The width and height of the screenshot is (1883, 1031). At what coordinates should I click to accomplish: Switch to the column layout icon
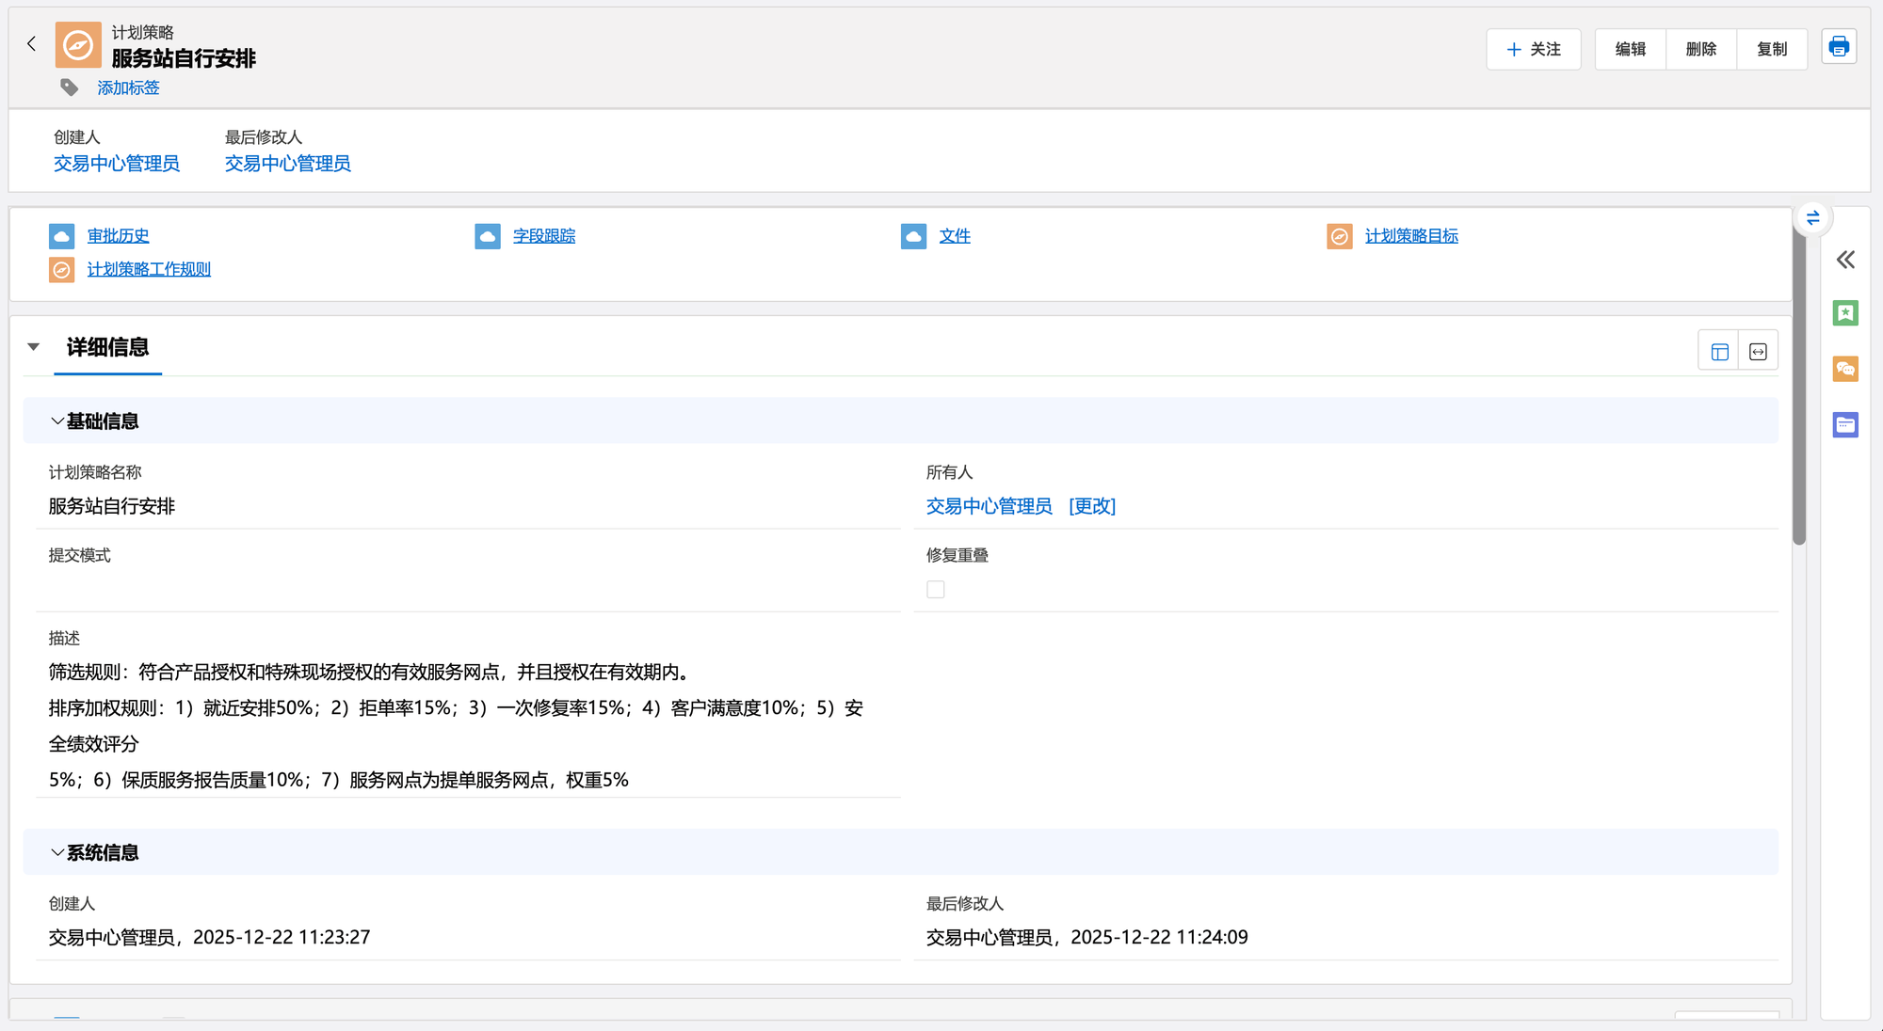pos(1719,352)
